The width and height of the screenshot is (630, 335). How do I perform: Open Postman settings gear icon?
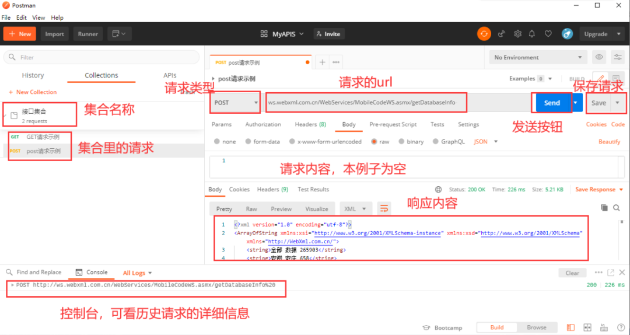(x=517, y=34)
